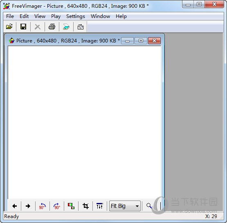The width and height of the screenshot is (227, 223).
Task: Open the Play menu
Action: click(x=56, y=16)
